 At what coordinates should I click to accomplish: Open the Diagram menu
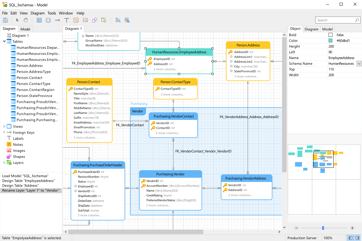(x=37, y=13)
